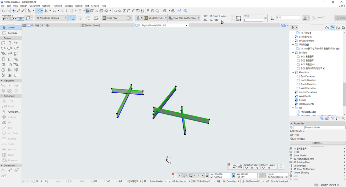Click the wall height field showing 2850
Screen dimensions: 346x187
(253, 16)
